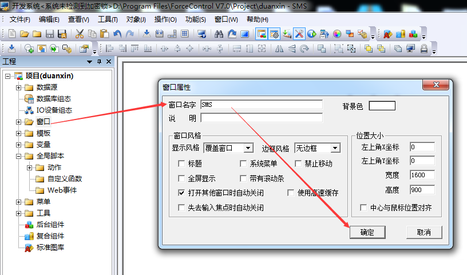Open the 边框风格 dropdown
This screenshot has width=467, height=275.
(335, 148)
